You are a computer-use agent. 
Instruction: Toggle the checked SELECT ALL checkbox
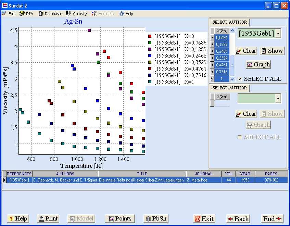pos(240,79)
